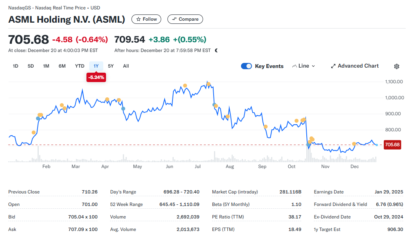Click the orange event marker in mid-June
The width and height of the screenshot is (410, 238).
click(x=185, y=86)
